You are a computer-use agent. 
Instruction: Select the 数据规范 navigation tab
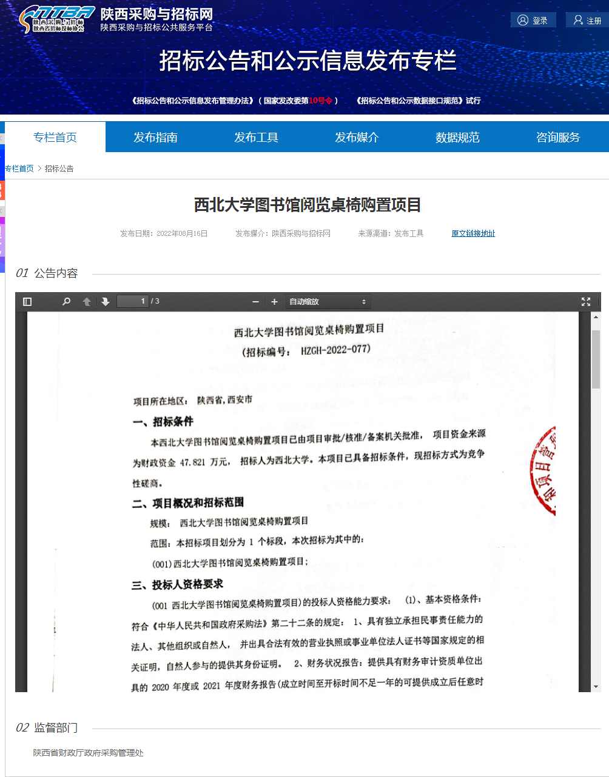pyautogui.click(x=457, y=138)
